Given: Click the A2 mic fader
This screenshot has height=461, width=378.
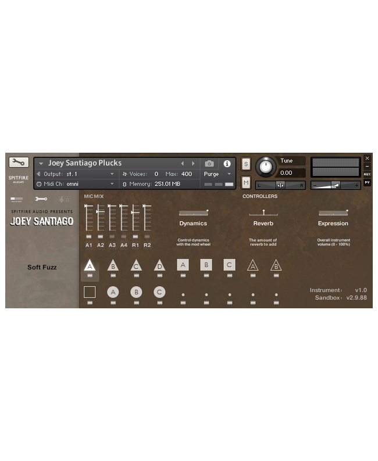Looking at the screenshot, I should point(101,218).
